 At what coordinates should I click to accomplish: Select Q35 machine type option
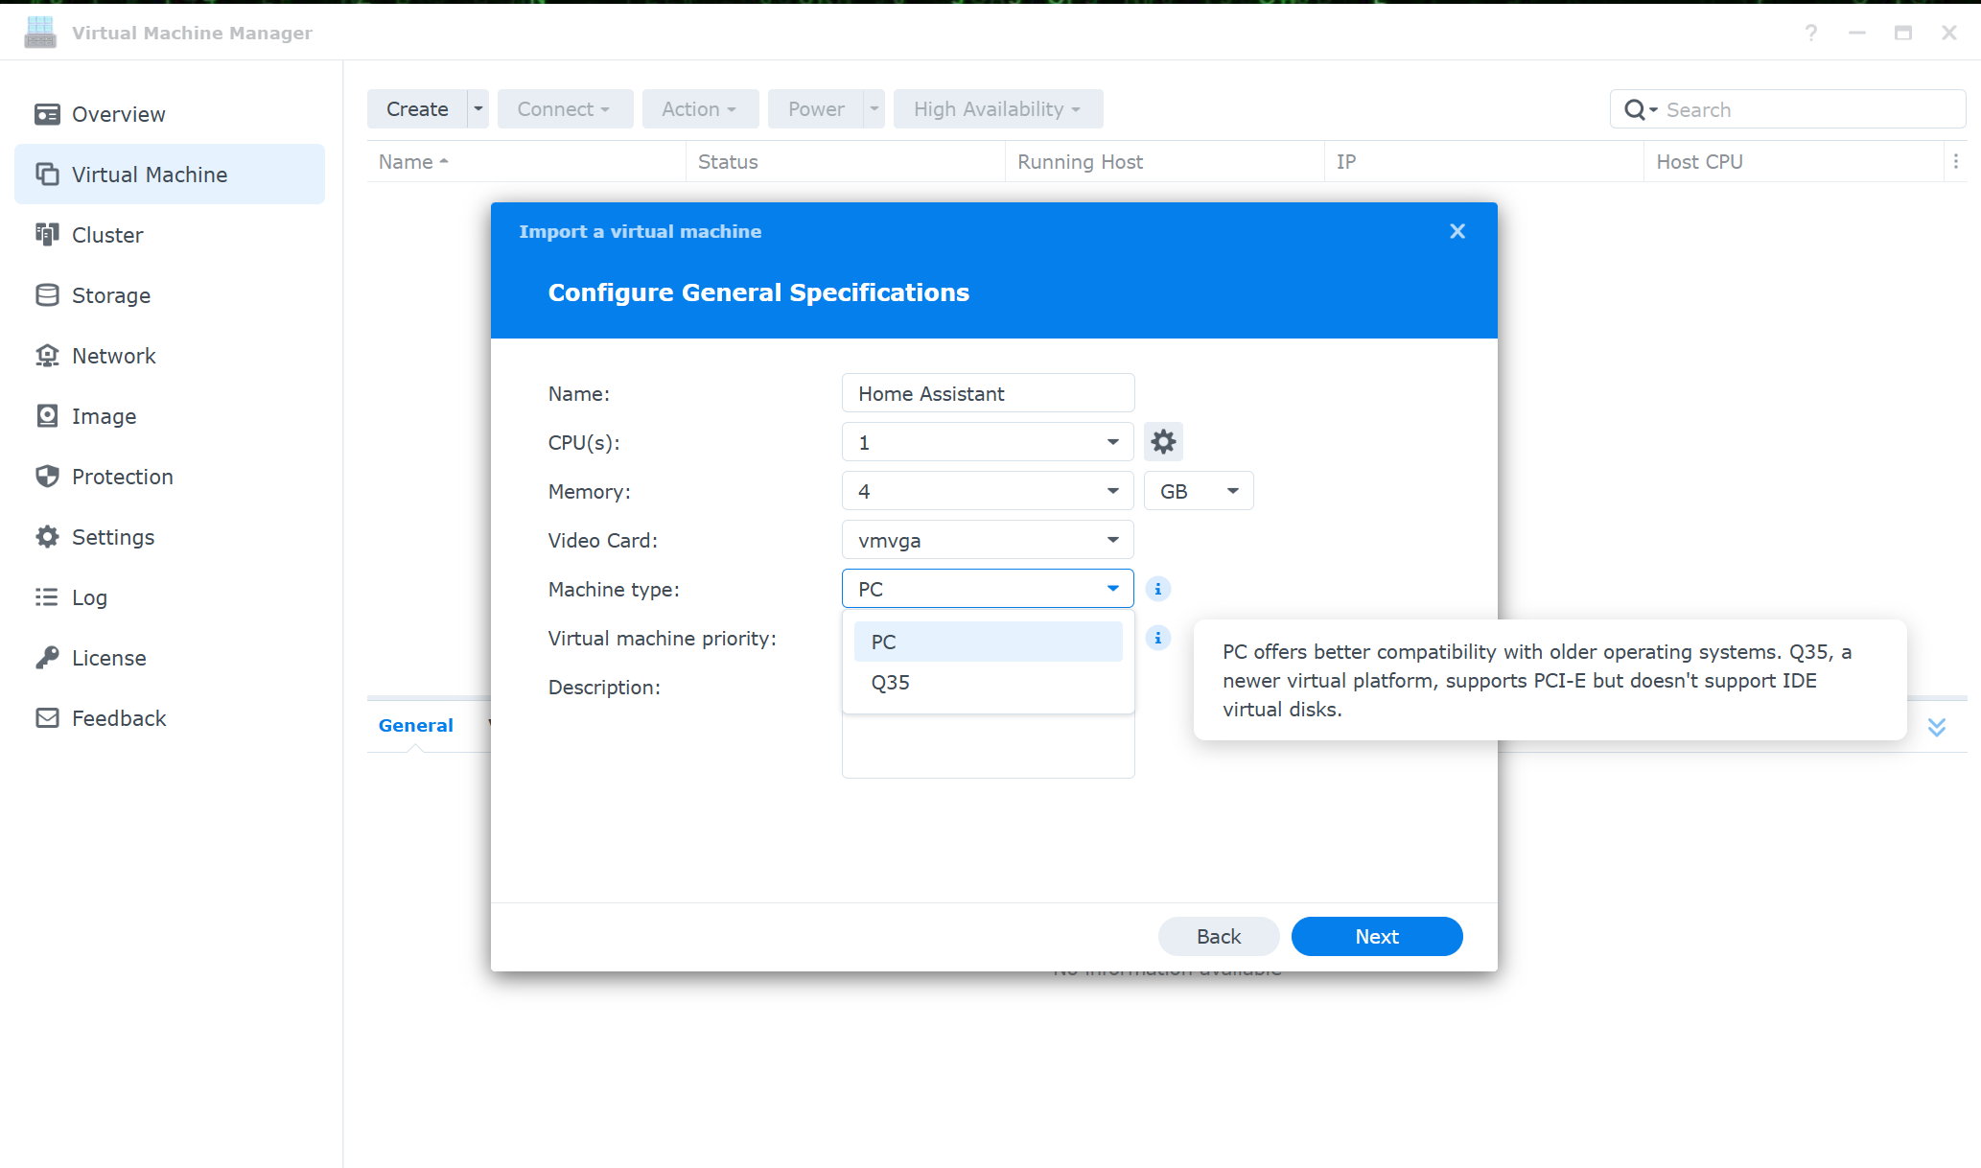988,683
